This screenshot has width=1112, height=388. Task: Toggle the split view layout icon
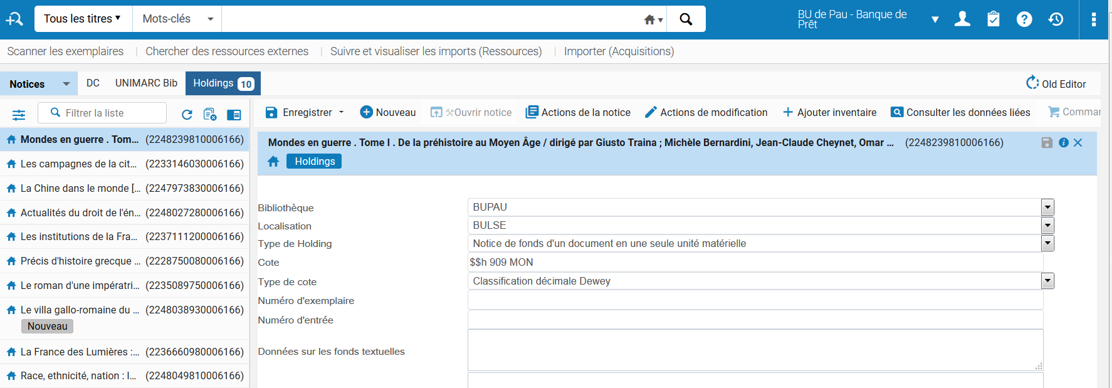pyautogui.click(x=234, y=115)
